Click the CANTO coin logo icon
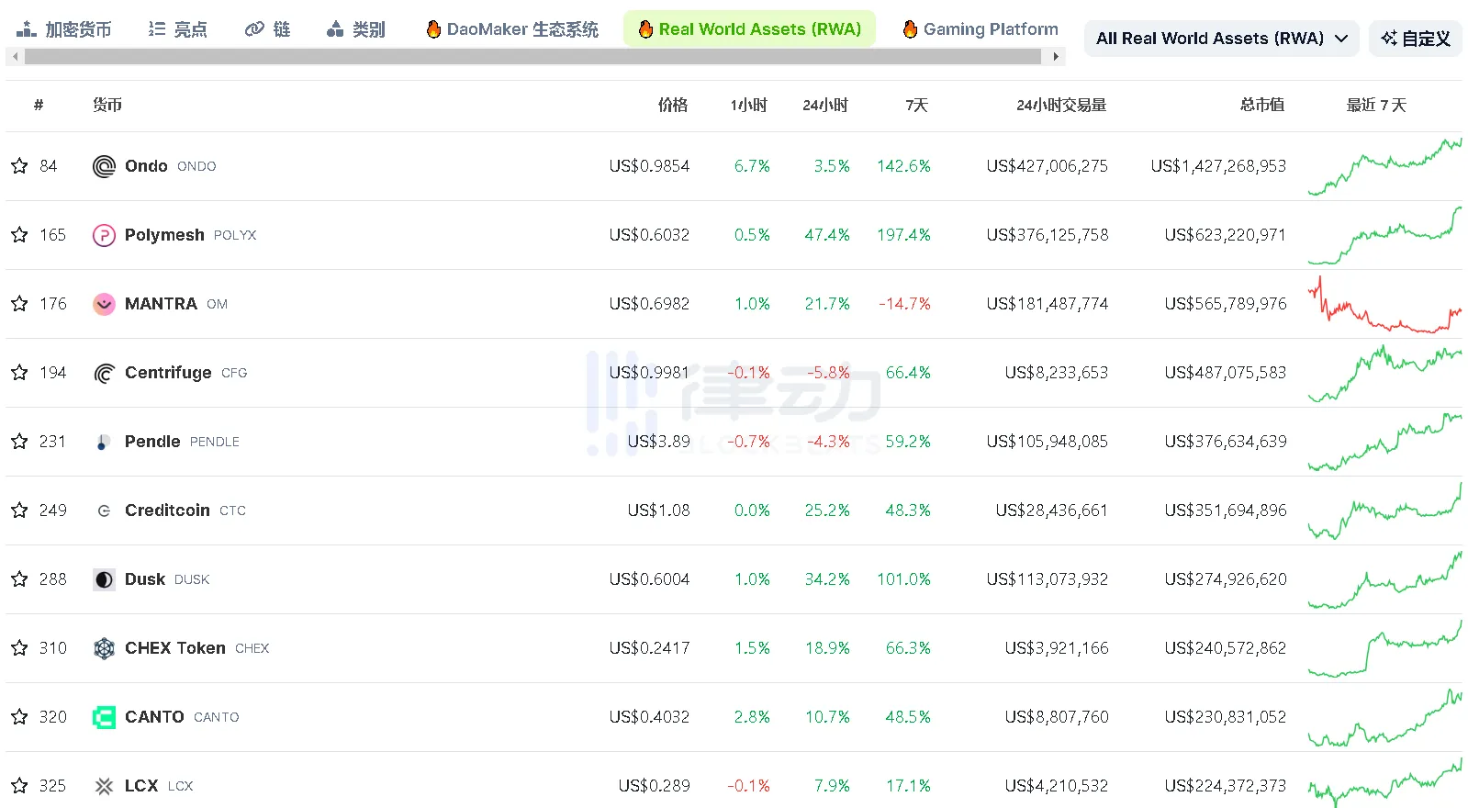Screen dimensions: 1468x808 click(x=104, y=717)
